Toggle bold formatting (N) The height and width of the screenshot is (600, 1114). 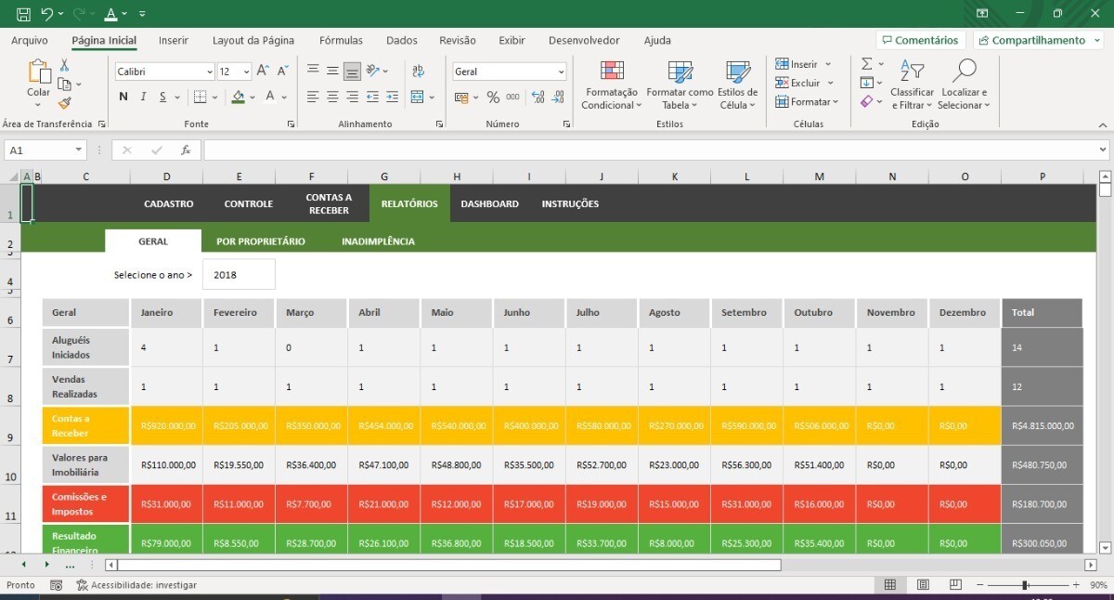coord(123,97)
